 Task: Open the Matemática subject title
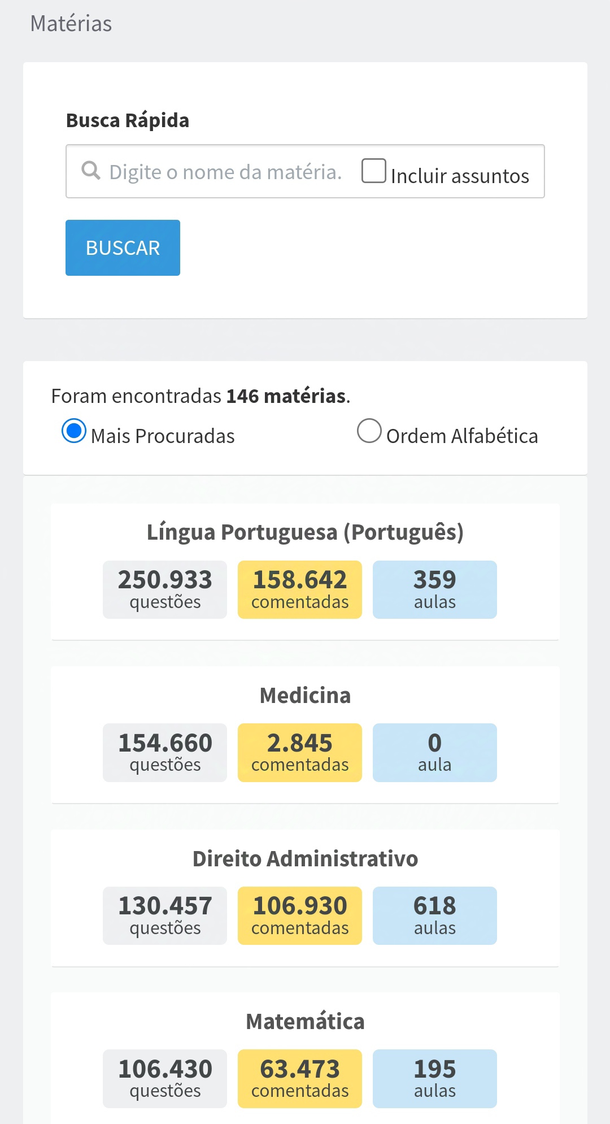[x=305, y=1022]
